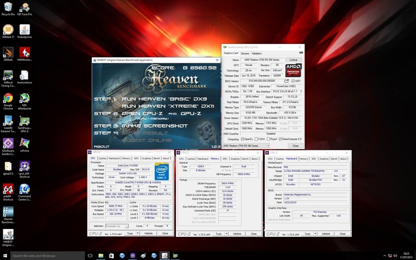The image size is (416, 260).
Task: Click the Lookup button in GPU-Z
Action: [293, 60]
